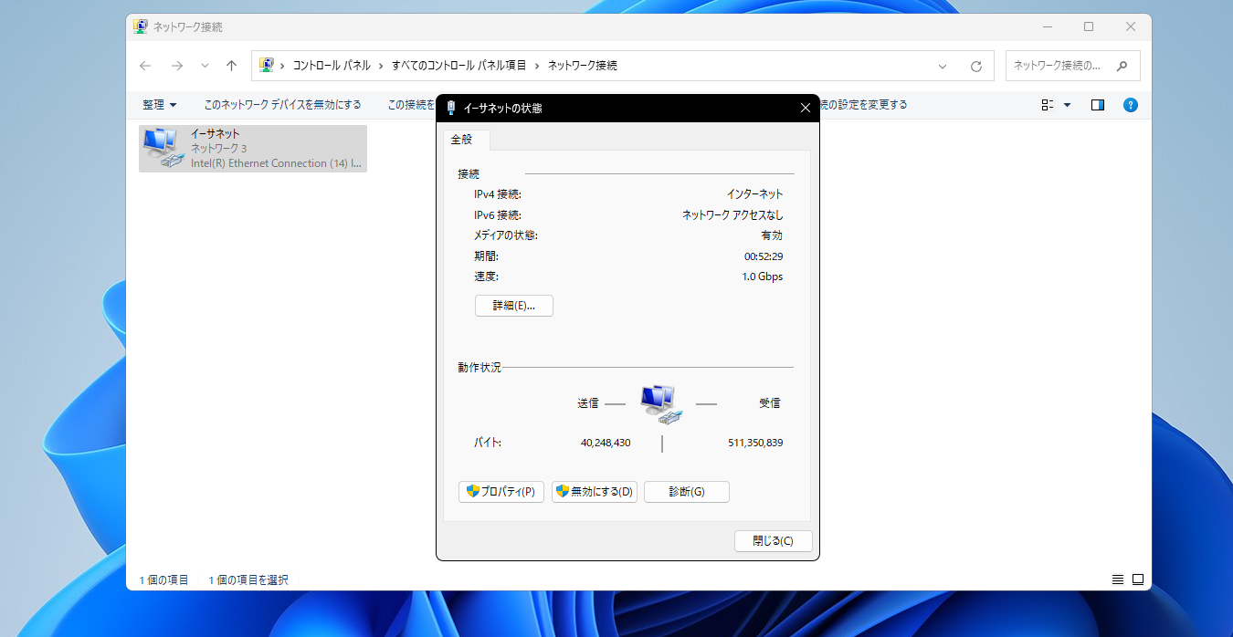Click the received bytes value 511,350,839
1233x637 pixels.
[x=755, y=443]
